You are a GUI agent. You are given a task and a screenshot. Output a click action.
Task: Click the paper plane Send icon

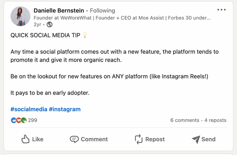(x=196, y=139)
